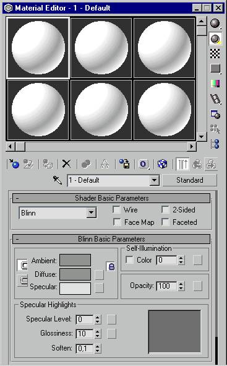
Task: Toggle the checkered Background icon
Action: click(215, 53)
